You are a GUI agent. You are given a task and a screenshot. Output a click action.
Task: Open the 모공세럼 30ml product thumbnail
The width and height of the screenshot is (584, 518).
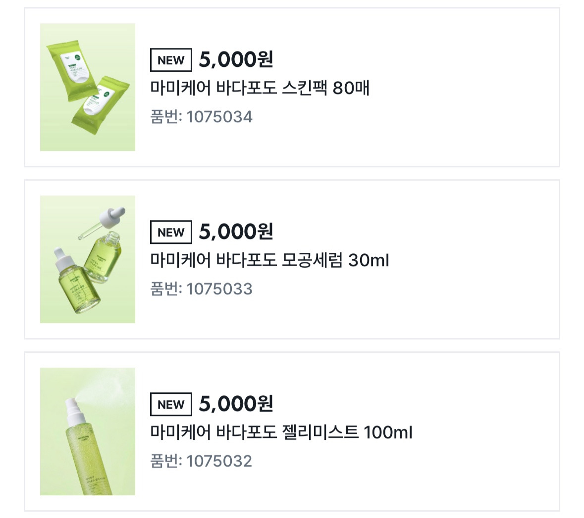point(88,259)
